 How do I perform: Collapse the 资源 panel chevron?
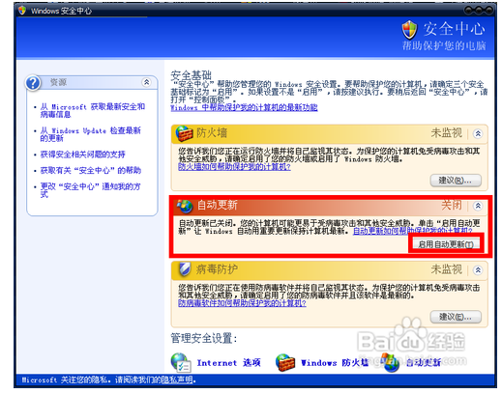point(146,82)
